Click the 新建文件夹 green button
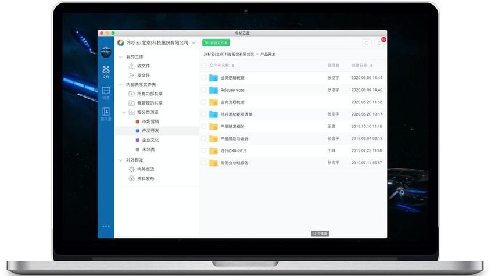491x276 pixels. [216, 42]
